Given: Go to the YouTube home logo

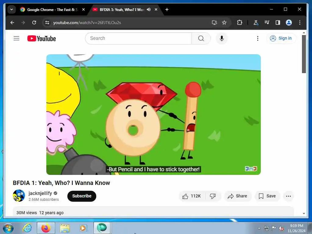Looking at the screenshot, I should pos(41,38).
